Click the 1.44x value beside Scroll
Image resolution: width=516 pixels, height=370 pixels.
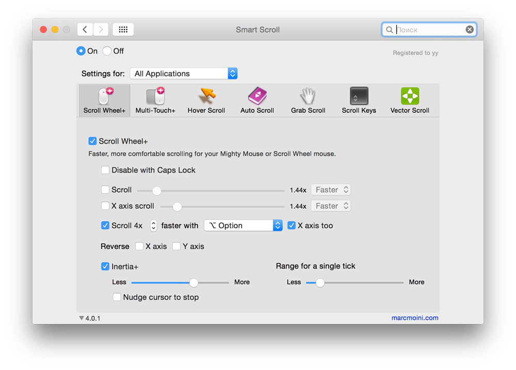pos(298,190)
